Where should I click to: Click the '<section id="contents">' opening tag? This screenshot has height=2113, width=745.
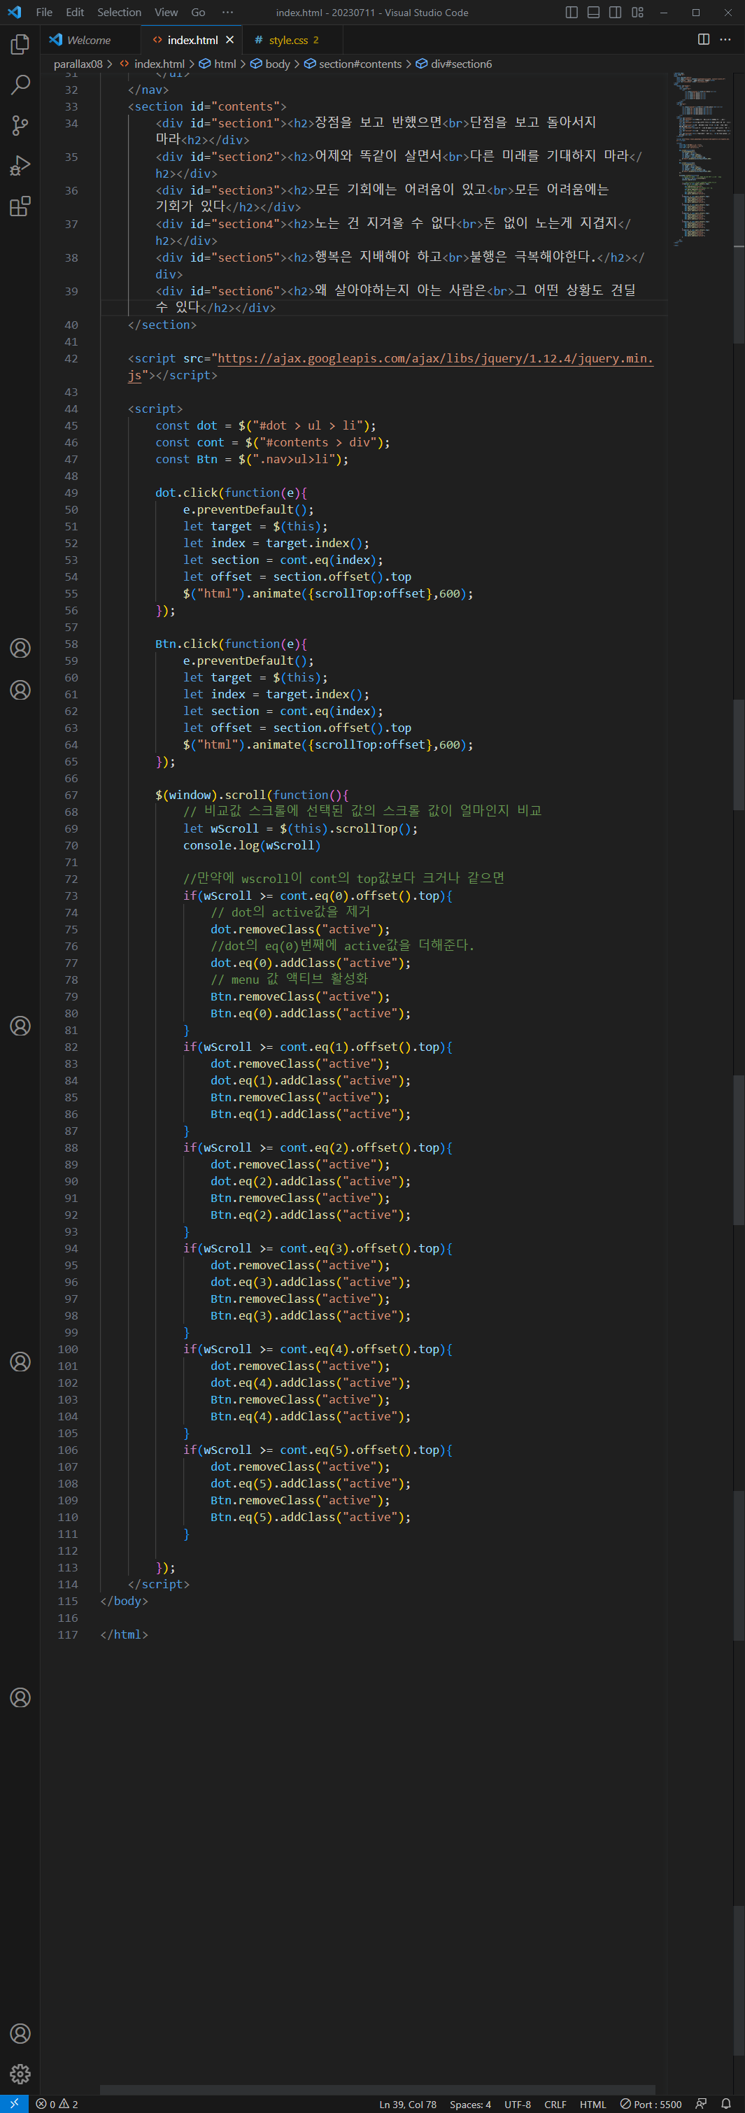(x=207, y=106)
